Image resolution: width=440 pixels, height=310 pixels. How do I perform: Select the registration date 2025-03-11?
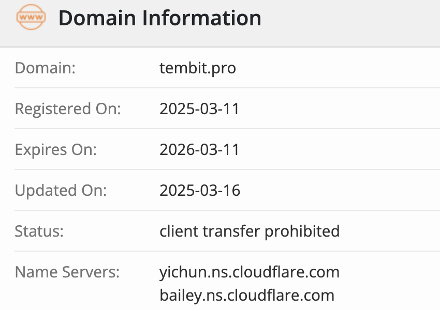pos(199,109)
